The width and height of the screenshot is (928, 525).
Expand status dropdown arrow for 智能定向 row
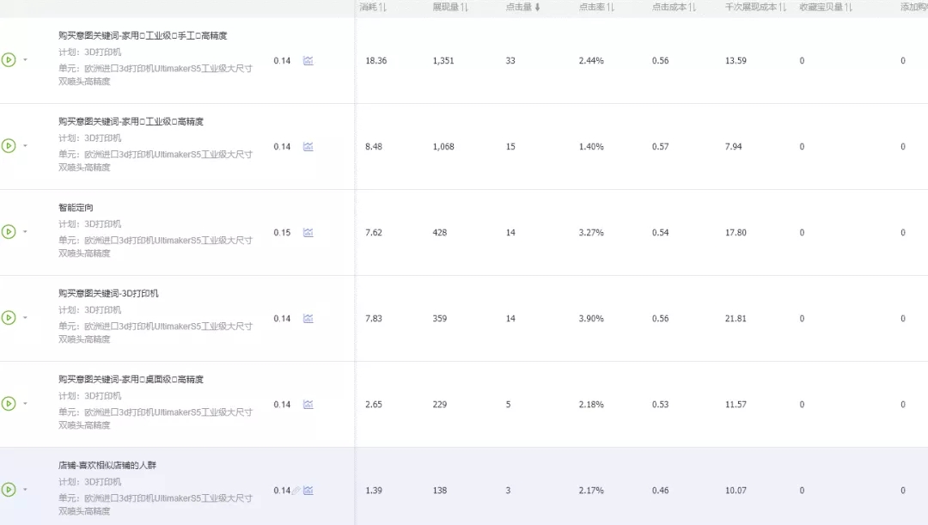pyautogui.click(x=25, y=232)
